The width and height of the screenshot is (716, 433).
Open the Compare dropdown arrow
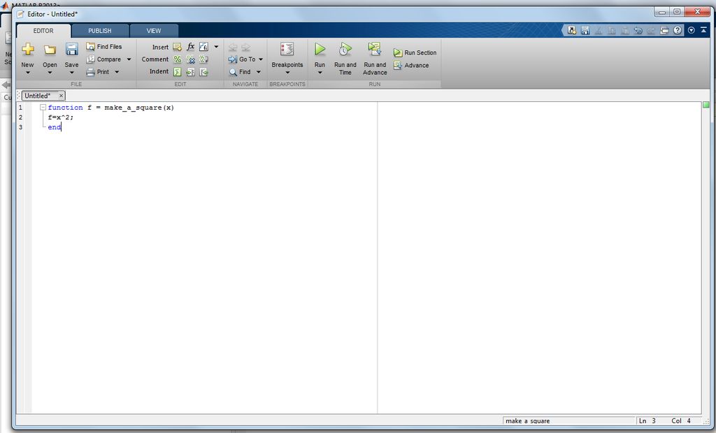pos(129,59)
